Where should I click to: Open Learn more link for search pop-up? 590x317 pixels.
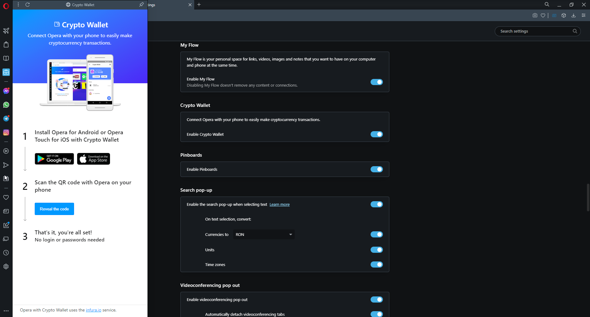pyautogui.click(x=280, y=205)
